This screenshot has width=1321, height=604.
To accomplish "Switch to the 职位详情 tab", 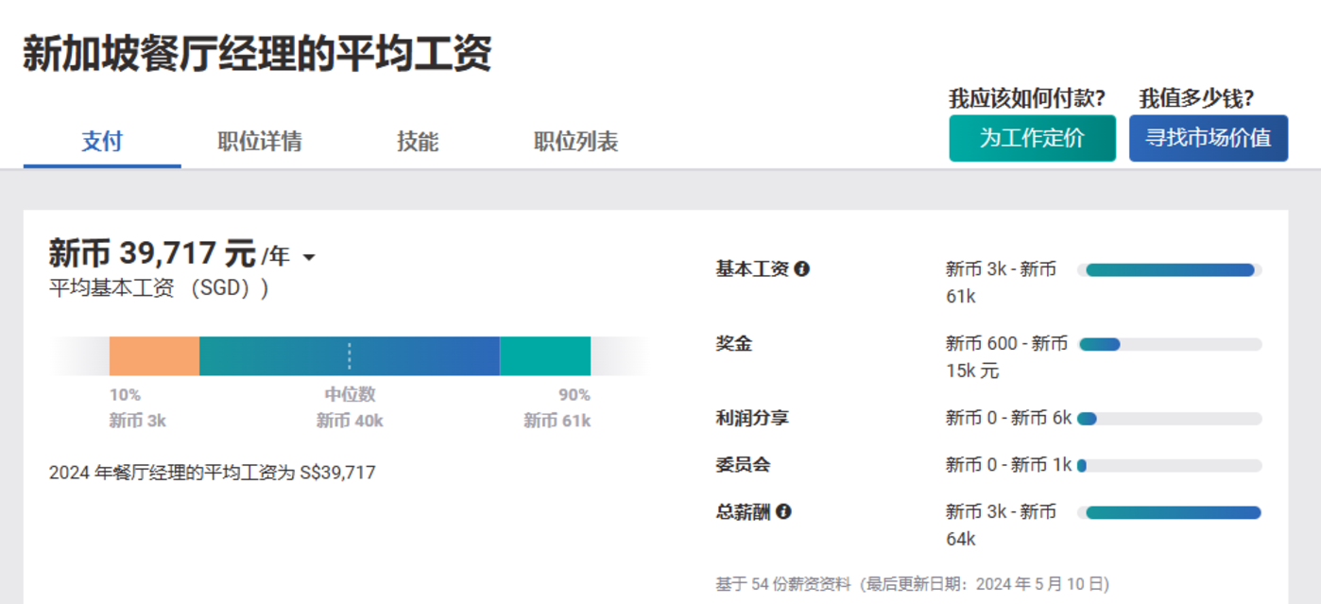I will click(260, 142).
